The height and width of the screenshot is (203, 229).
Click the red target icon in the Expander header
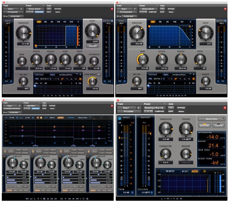point(112,9)
